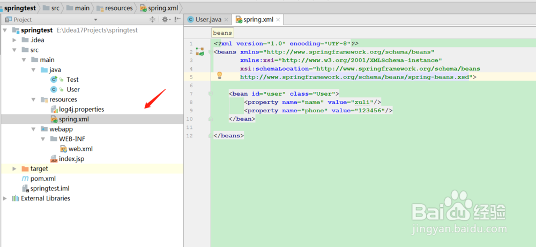Click the closing bean fold marker line 10
This screenshot has height=247, width=536.
click(x=211, y=119)
